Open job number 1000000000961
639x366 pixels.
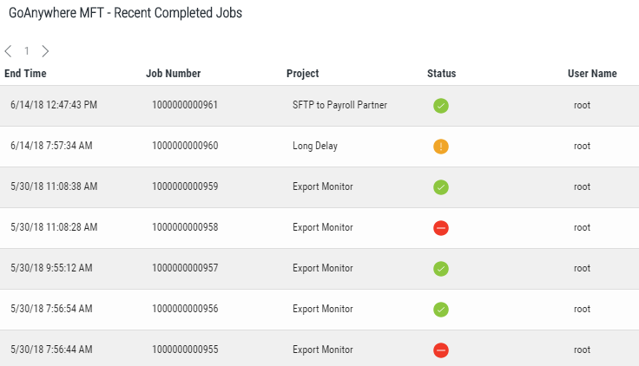click(x=185, y=105)
